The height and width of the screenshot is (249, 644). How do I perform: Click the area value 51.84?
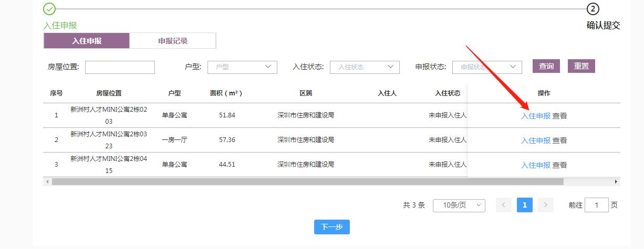click(227, 115)
